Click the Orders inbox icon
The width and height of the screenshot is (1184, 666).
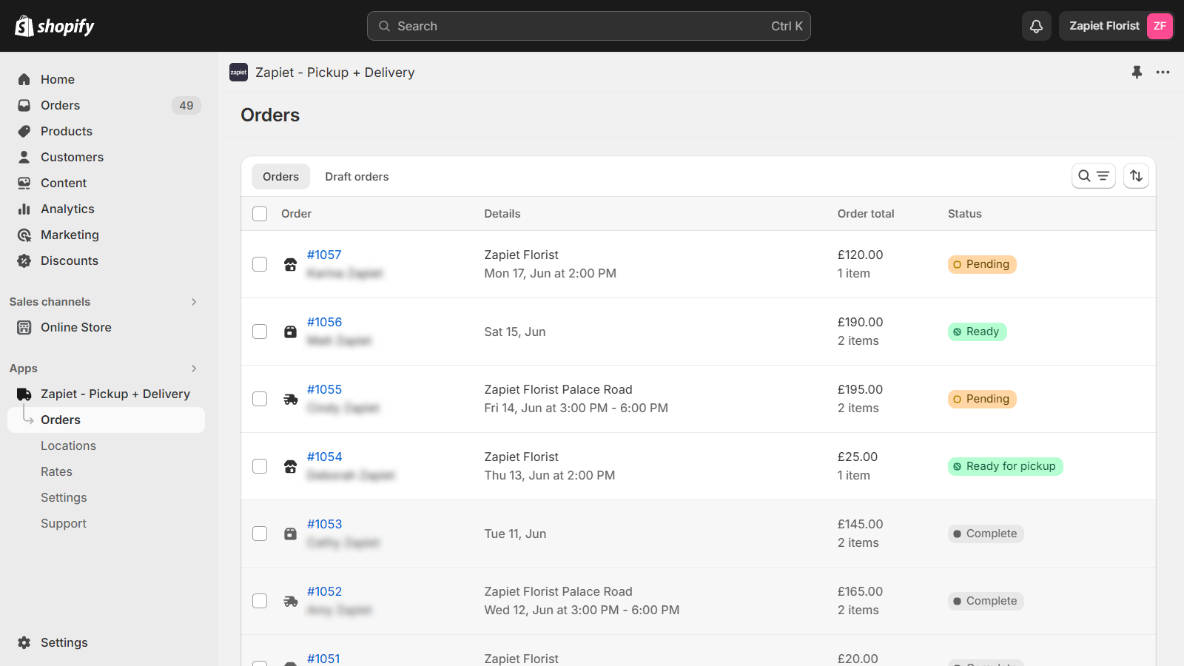click(x=24, y=105)
